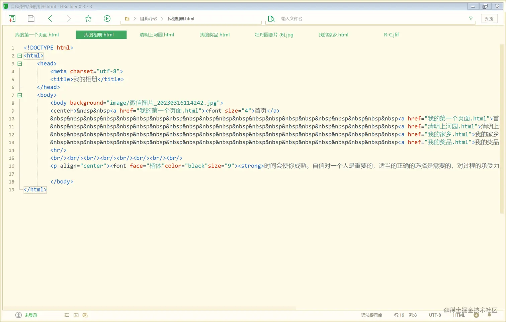Save the file with the floppy disk icon

click(31, 18)
